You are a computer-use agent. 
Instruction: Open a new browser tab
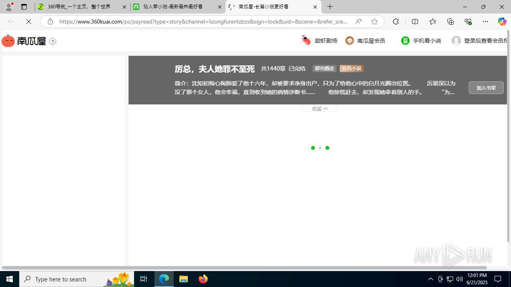tap(330, 7)
